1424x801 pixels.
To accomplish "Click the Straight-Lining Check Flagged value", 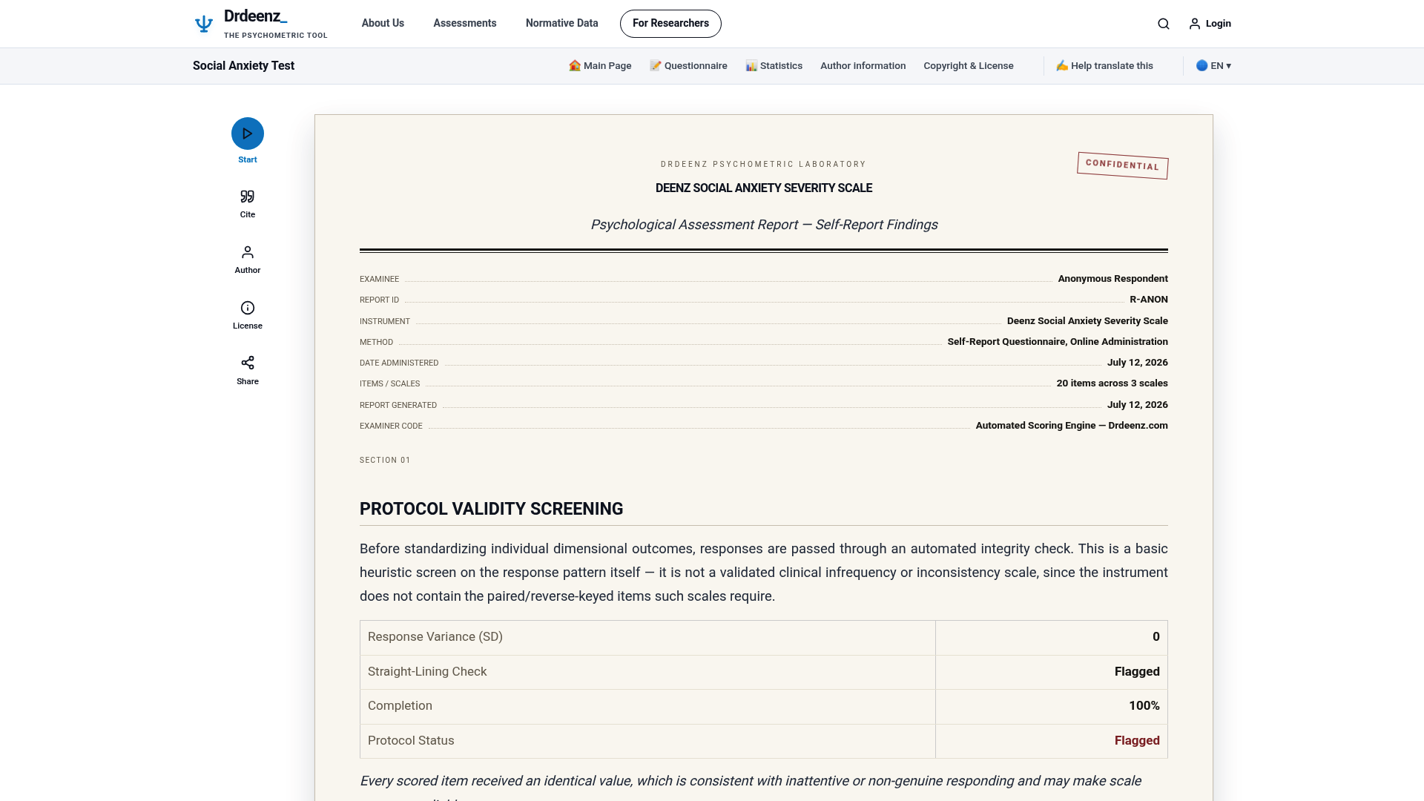I will tap(1136, 671).
